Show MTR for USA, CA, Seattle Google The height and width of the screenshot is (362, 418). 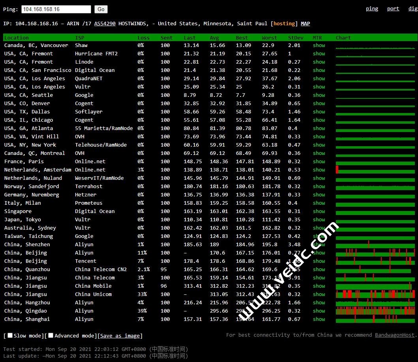coord(319,95)
